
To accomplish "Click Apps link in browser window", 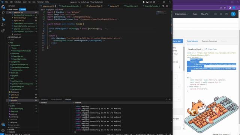I will 195,14.
